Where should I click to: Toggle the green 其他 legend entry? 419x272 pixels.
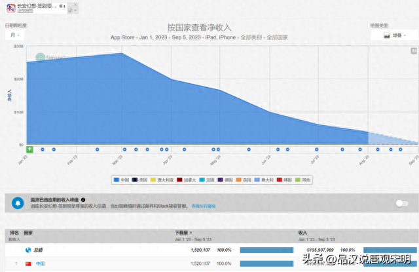coord(302,180)
